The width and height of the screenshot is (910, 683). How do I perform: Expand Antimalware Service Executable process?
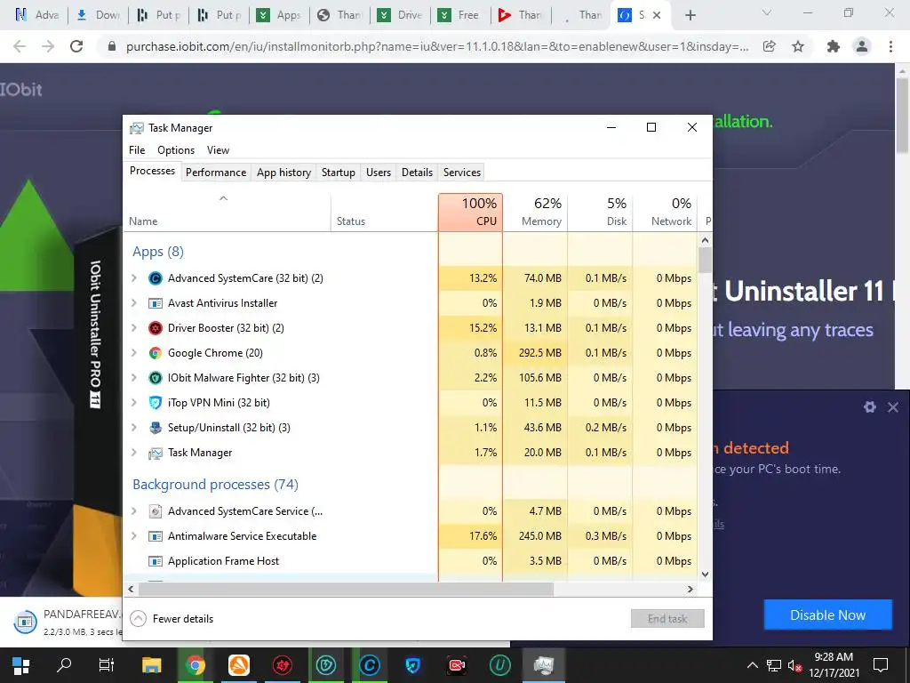click(x=134, y=536)
